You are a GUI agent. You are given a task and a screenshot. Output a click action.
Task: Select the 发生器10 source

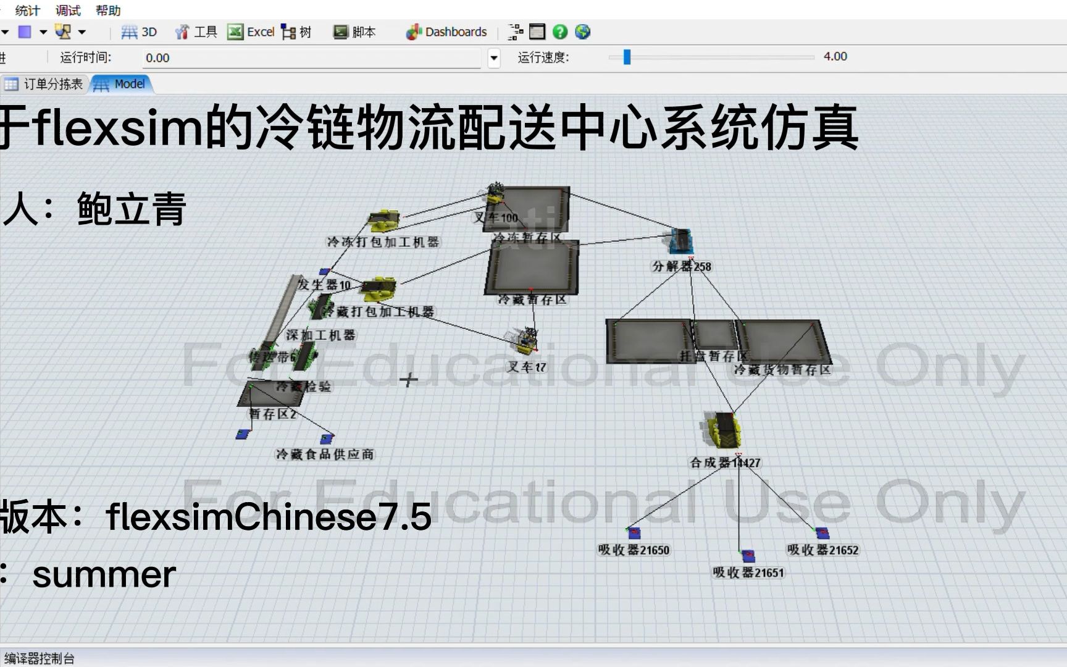(325, 272)
